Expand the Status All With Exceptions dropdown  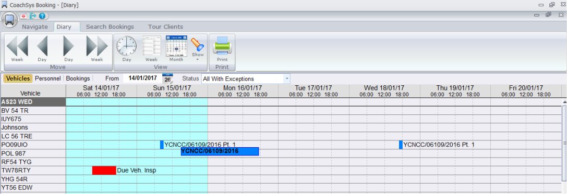point(246,79)
